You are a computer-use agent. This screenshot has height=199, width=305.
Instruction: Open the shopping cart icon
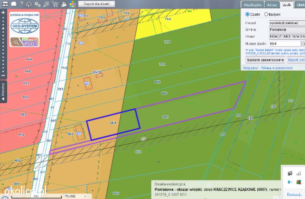pos(55,4)
